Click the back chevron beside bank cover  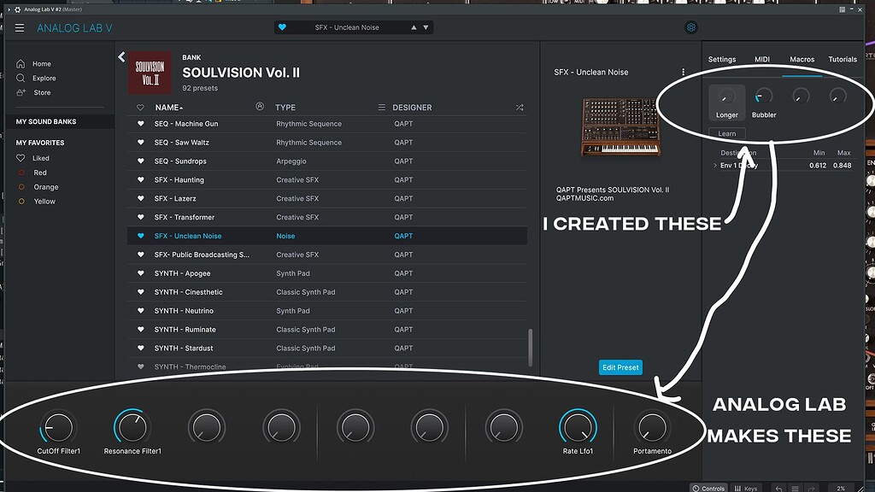[121, 57]
